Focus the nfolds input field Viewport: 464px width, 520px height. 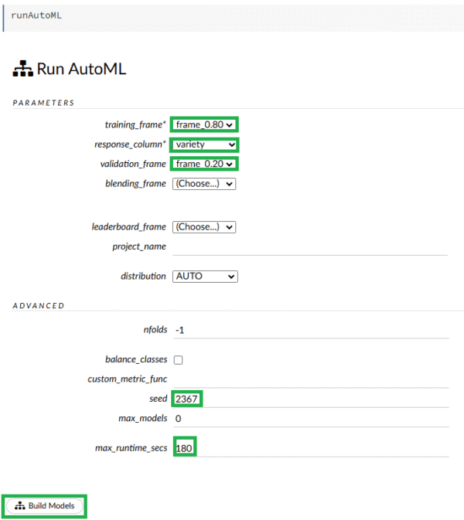point(309,330)
